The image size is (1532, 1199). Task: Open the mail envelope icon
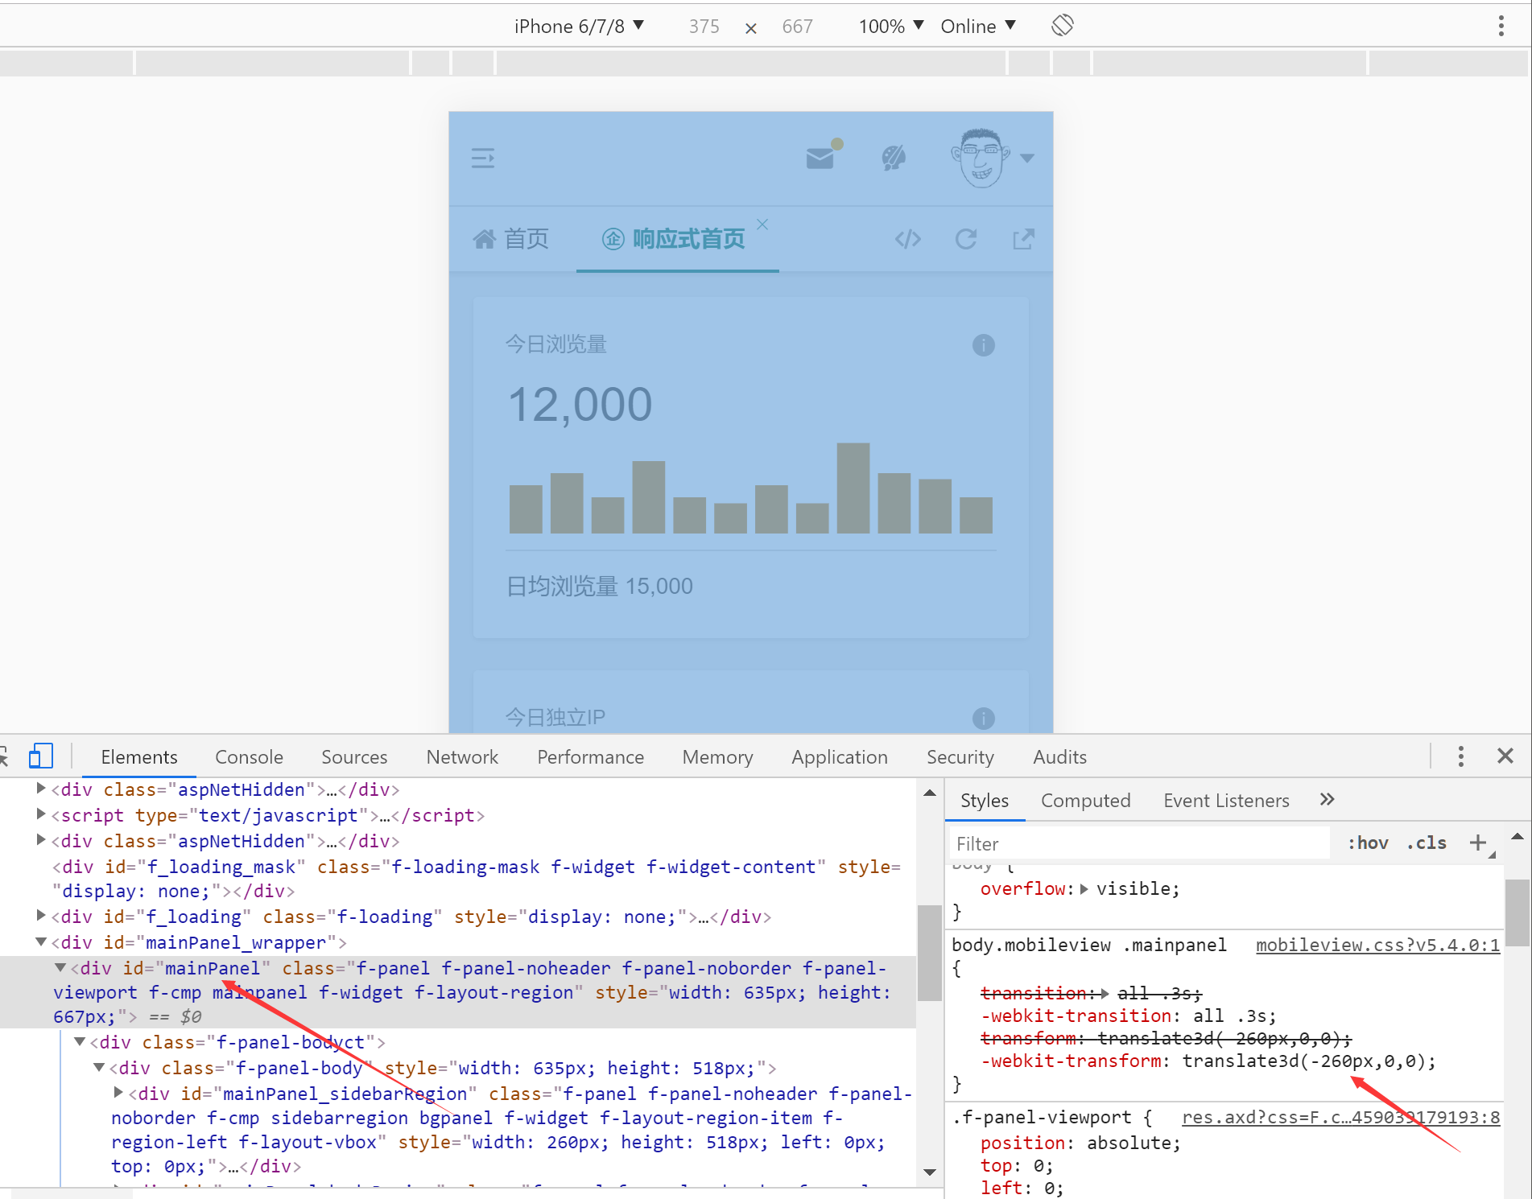(x=820, y=158)
